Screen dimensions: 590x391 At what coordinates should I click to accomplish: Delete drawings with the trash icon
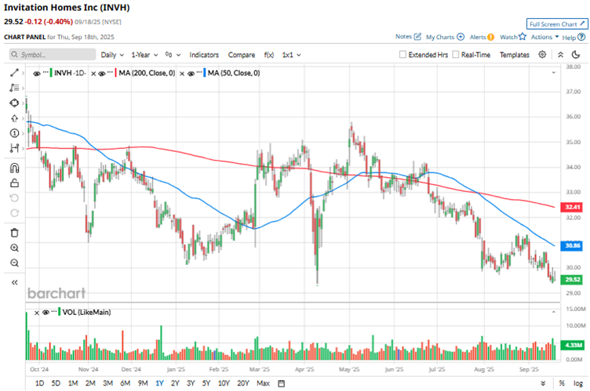coord(14,233)
